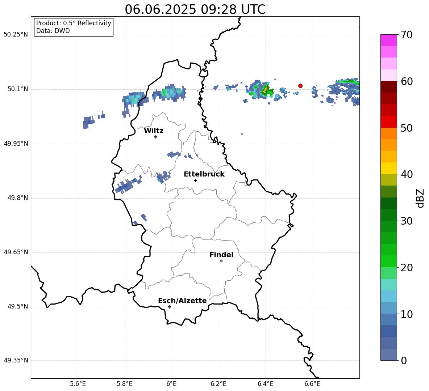Click the 6°E longitude label

171,384
